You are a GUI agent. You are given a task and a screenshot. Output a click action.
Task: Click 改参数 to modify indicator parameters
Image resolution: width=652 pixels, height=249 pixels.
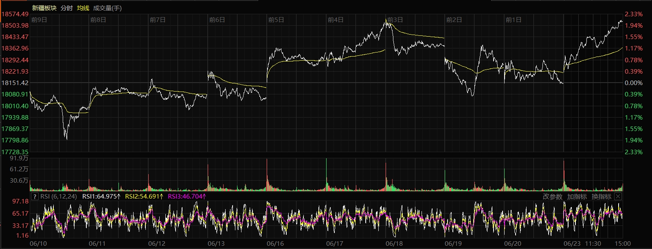point(553,197)
